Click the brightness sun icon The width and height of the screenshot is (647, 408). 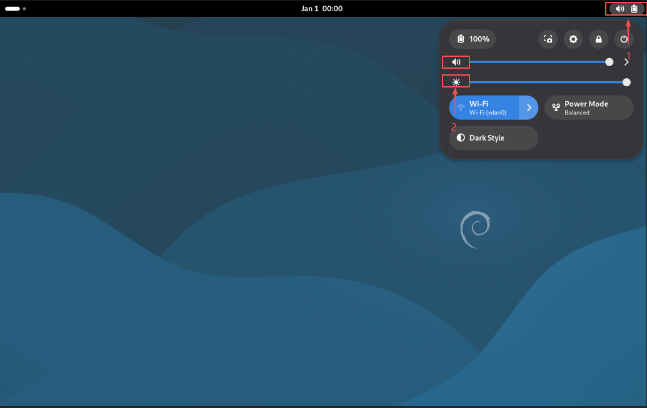coord(456,82)
